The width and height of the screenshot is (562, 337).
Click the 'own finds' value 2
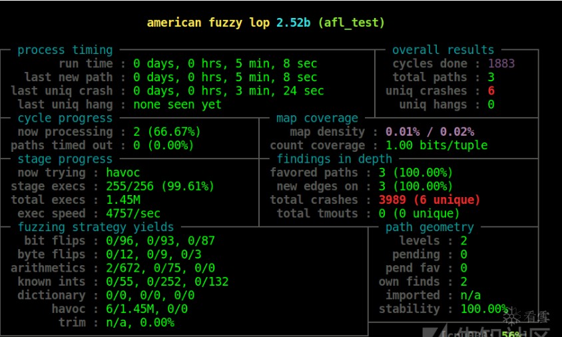[x=464, y=282]
